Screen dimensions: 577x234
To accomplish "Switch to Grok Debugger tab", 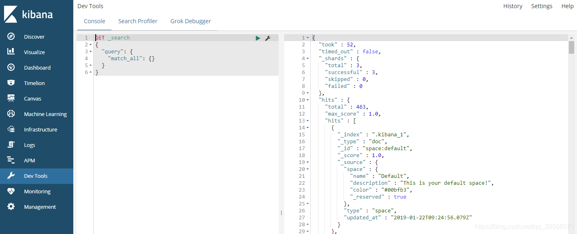I will point(191,21).
